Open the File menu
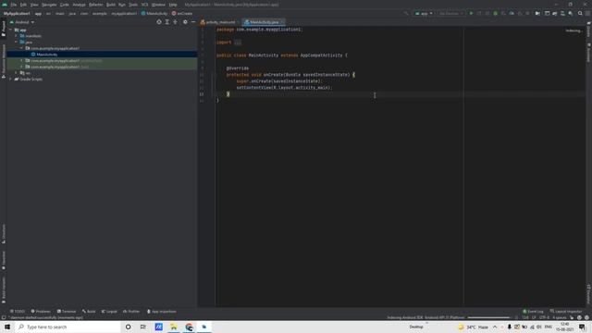This screenshot has height=333, width=592. [x=14, y=5]
